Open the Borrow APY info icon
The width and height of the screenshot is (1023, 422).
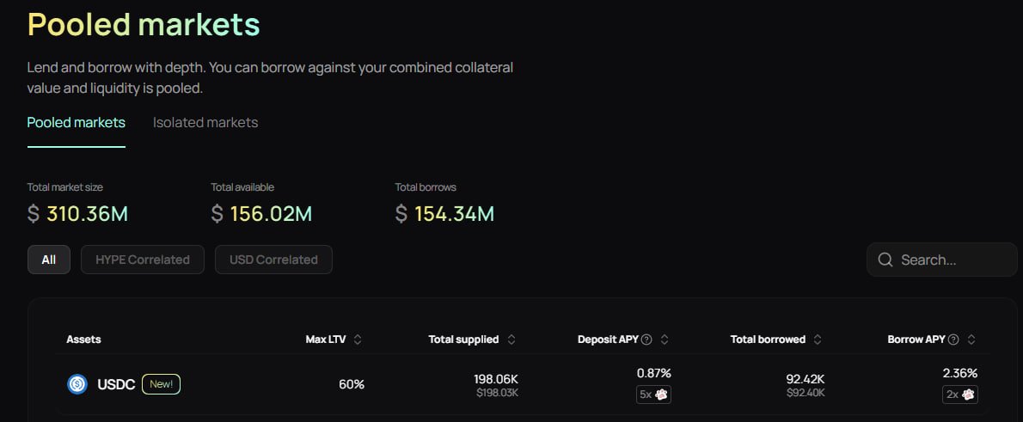coord(953,339)
